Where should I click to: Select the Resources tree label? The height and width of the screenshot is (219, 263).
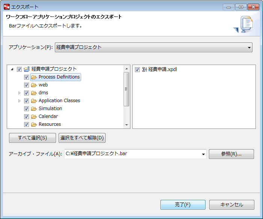click(50, 124)
